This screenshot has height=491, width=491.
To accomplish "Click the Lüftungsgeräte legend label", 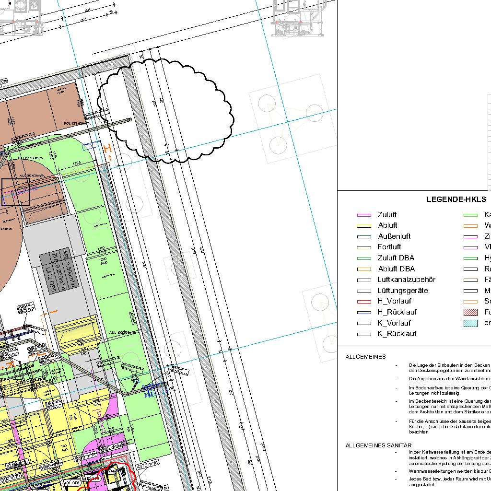I will click(402, 291).
